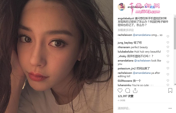Focus the add comment input field
The width and height of the screenshot is (176, 113).
[142, 108]
